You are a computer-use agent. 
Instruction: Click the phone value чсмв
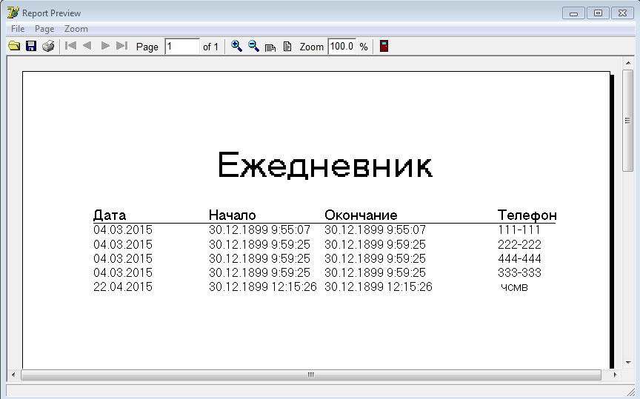click(514, 288)
